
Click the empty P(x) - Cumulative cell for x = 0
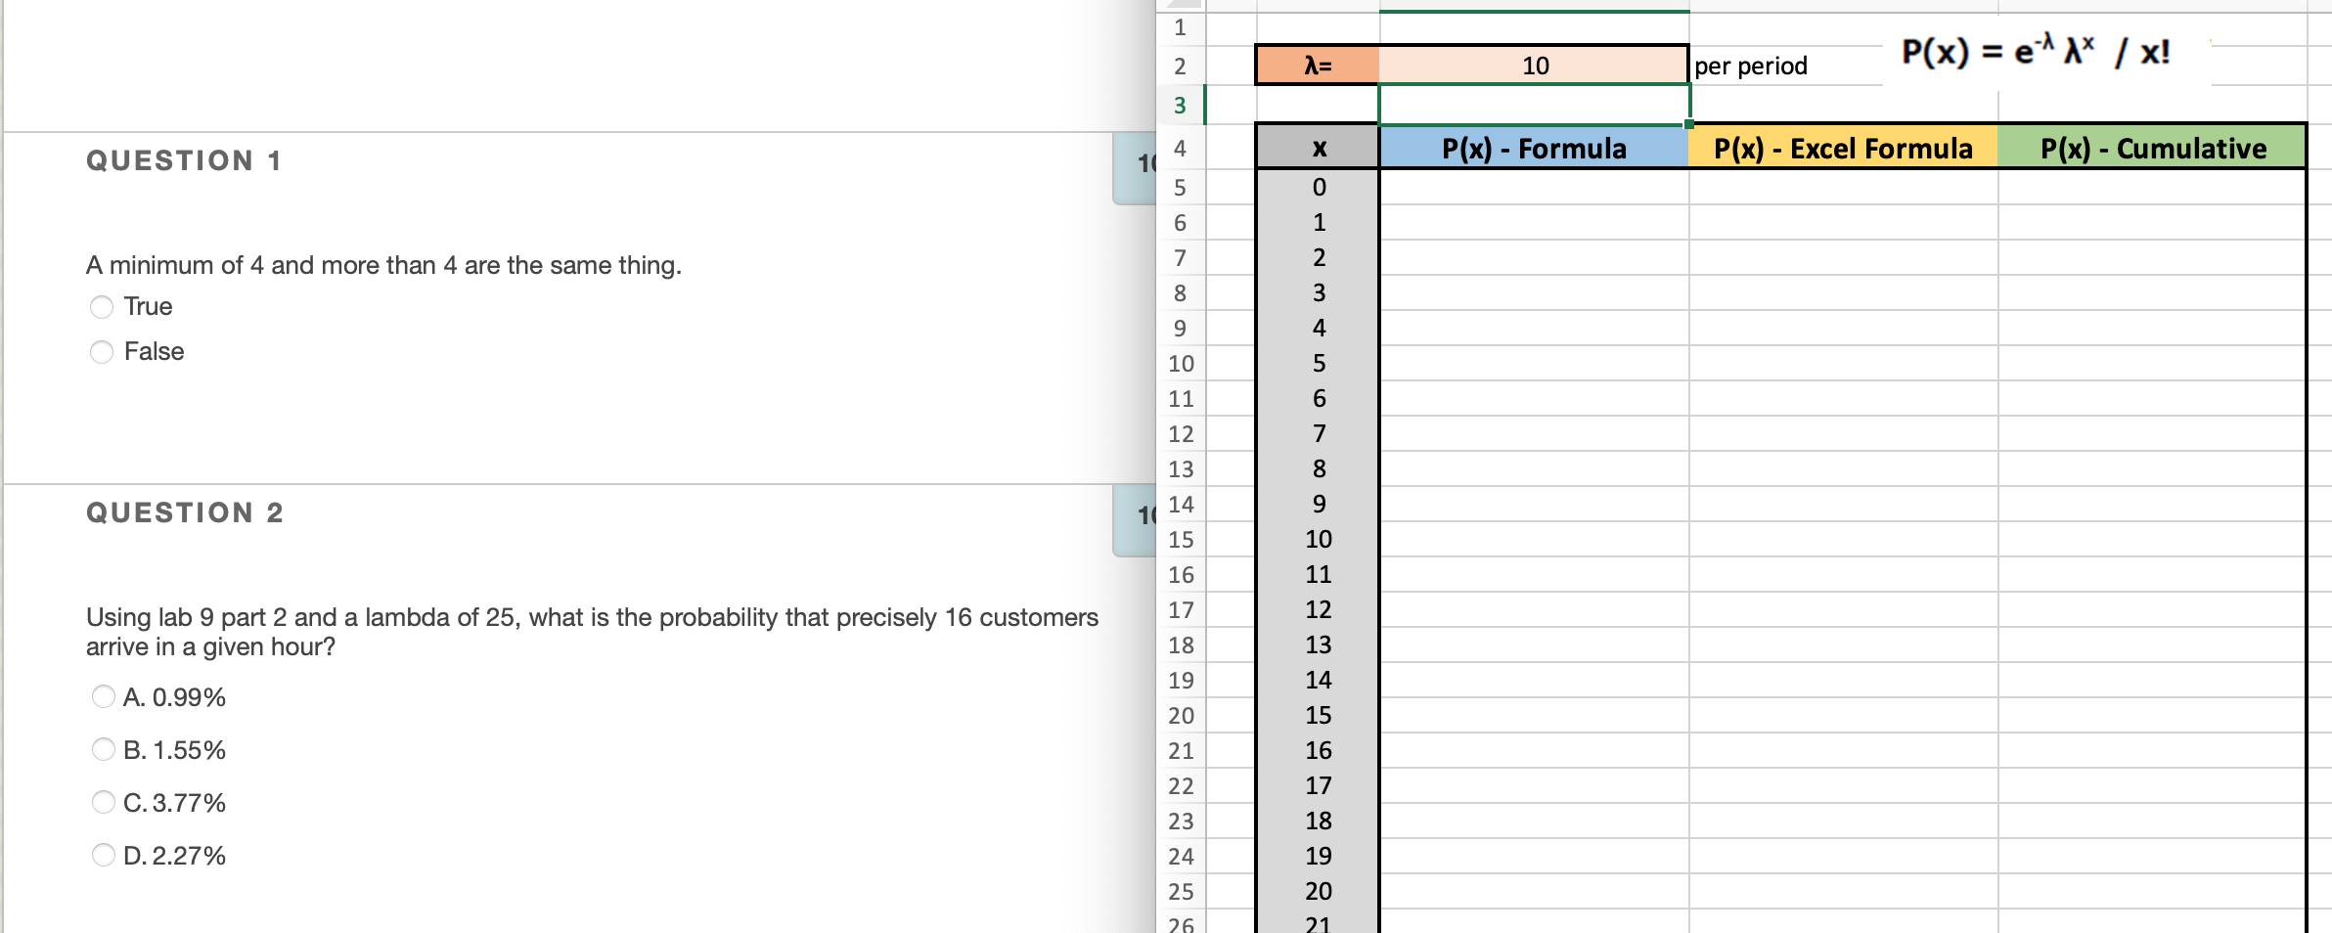pyautogui.click(x=2152, y=187)
